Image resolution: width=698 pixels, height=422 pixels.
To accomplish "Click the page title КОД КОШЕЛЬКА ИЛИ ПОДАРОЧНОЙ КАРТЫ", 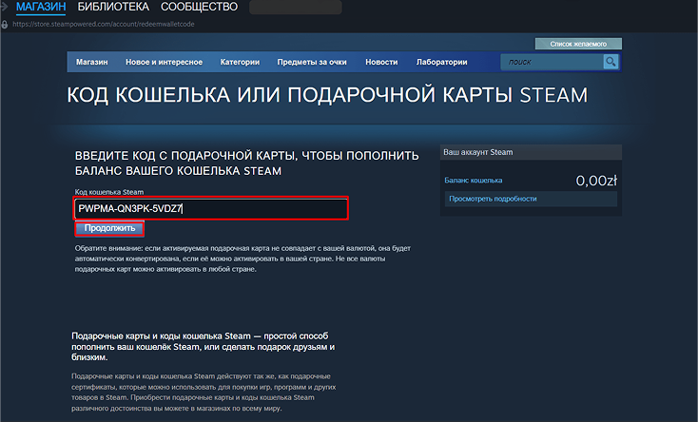I will [x=327, y=95].
